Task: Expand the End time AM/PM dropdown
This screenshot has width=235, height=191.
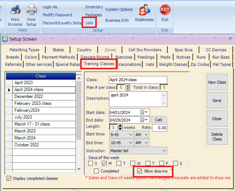Action: [x=146, y=143]
